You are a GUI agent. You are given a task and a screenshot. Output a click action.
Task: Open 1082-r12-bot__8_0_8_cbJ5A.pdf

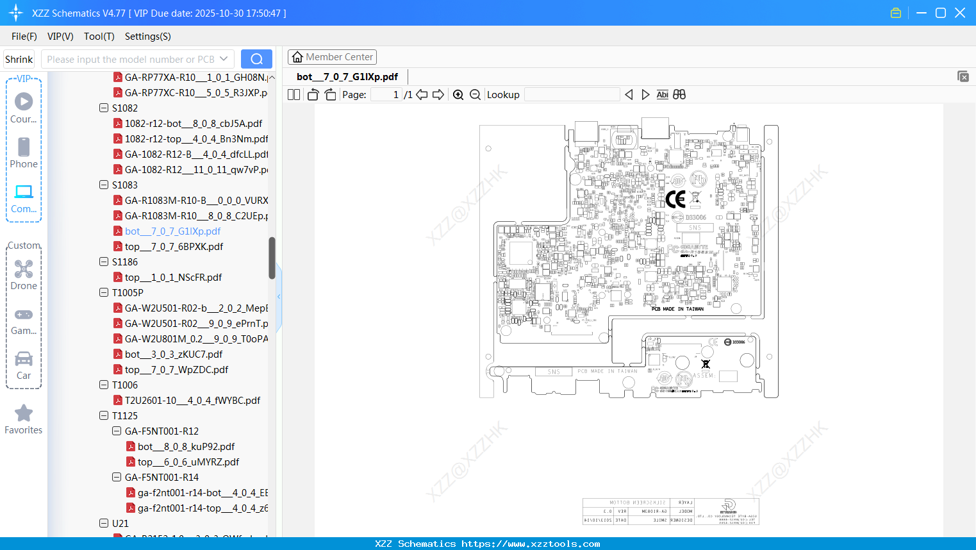(194, 123)
